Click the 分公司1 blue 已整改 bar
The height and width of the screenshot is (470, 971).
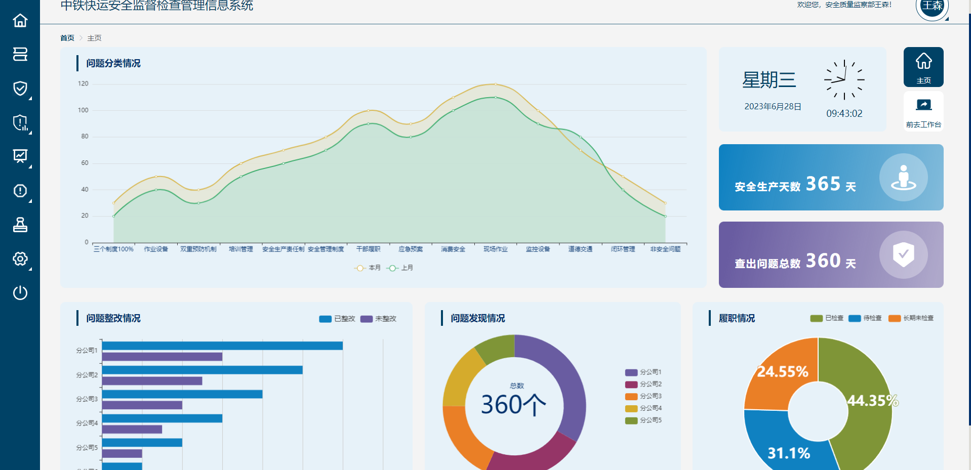pyautogui.click(x=222, y=346)
